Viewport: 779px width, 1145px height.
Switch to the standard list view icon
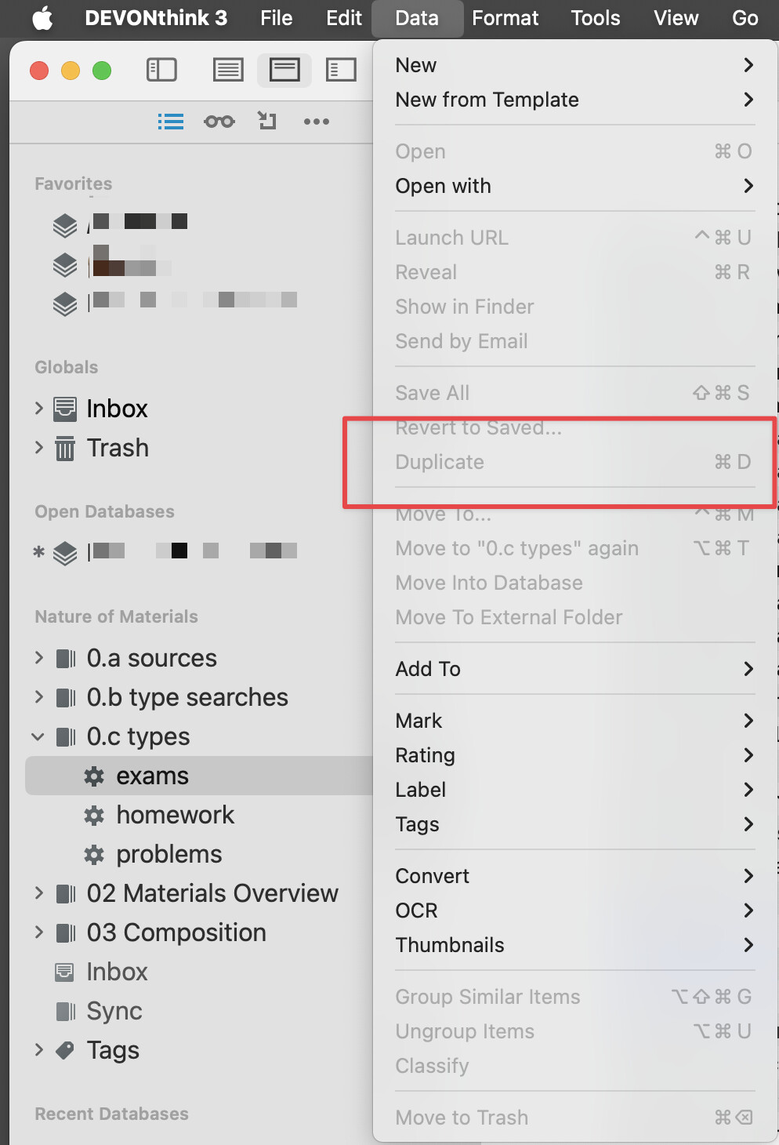(x=228, y=70)
